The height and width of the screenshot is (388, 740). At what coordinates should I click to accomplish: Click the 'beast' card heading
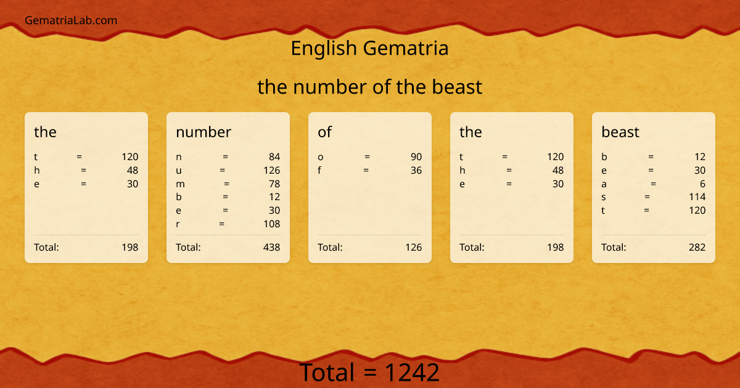[x=620, y=132]
